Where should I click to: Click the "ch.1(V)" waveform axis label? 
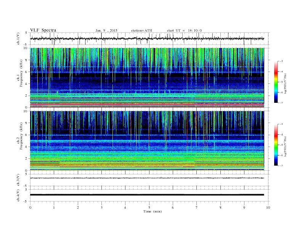coord(18,38)
